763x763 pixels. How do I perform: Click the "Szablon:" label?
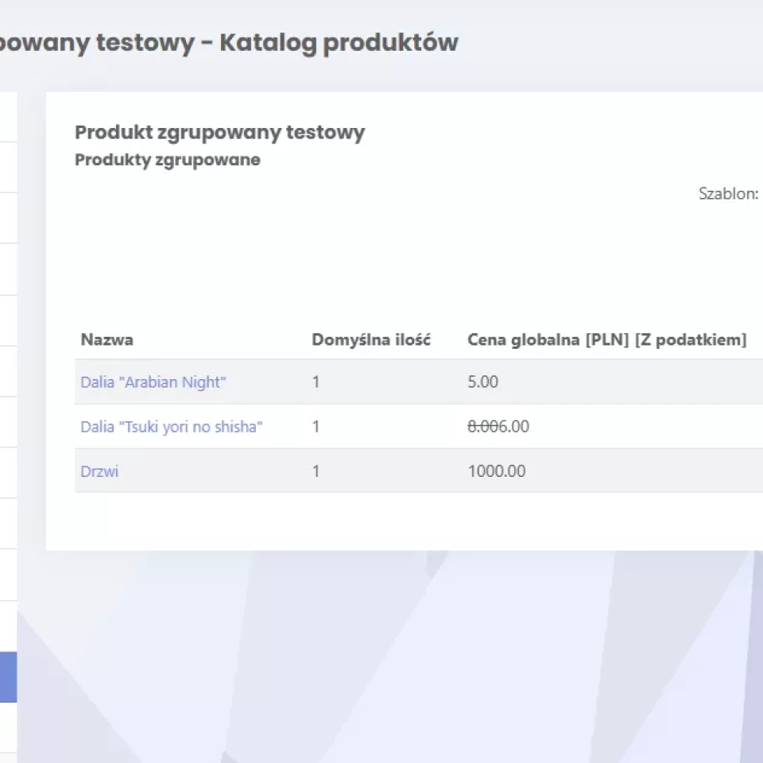pyautogui.click(x=728, y=194)
